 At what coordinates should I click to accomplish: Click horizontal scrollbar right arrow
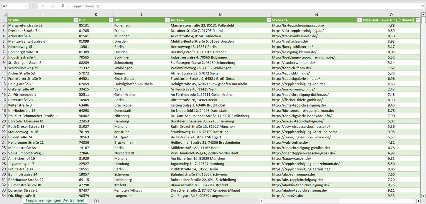tap(418, 201)
